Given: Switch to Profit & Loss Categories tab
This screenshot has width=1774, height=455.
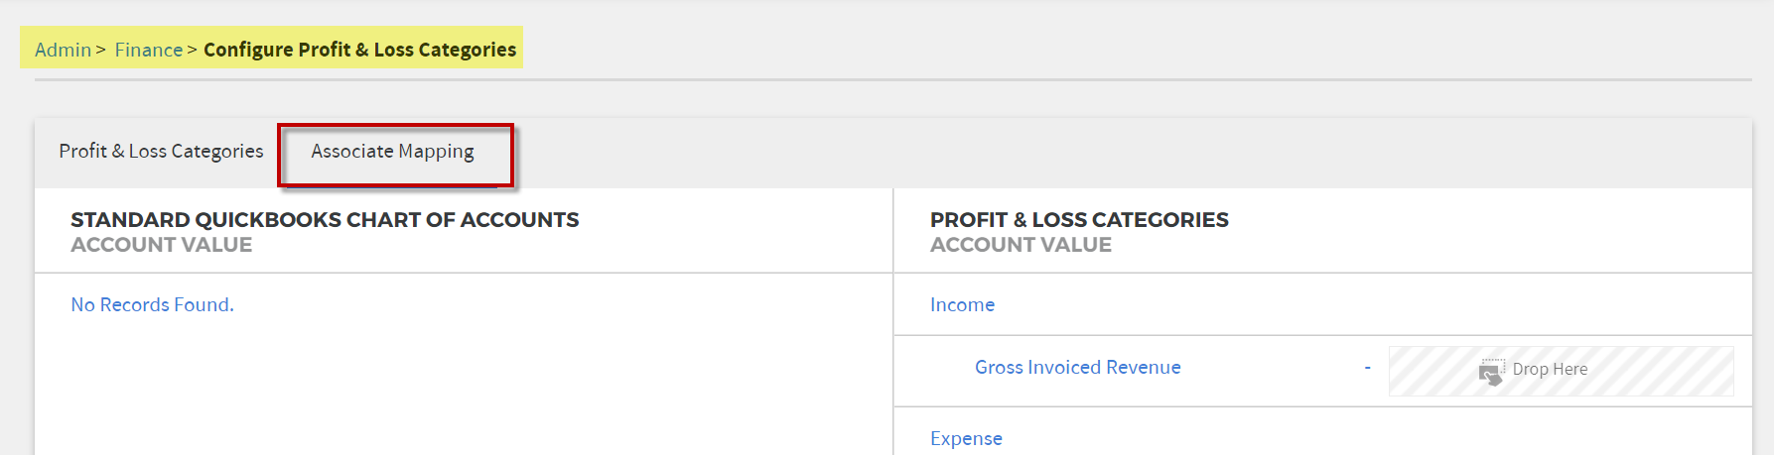Looking at the screenshot, I should 161,151.
